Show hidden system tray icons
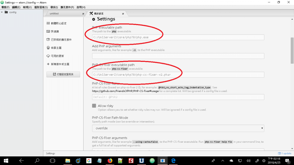 [x=223, y=161]
